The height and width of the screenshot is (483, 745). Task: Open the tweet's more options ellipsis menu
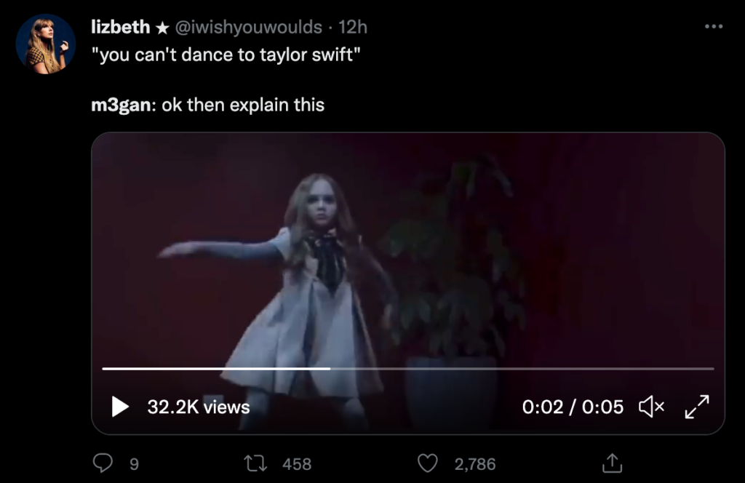[714, 27]
